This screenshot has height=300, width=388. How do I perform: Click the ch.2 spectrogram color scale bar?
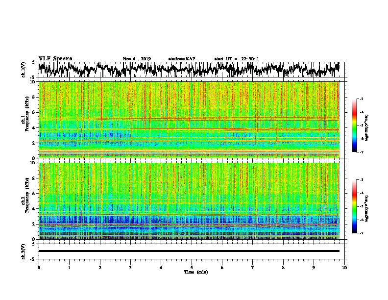point(354,206)
